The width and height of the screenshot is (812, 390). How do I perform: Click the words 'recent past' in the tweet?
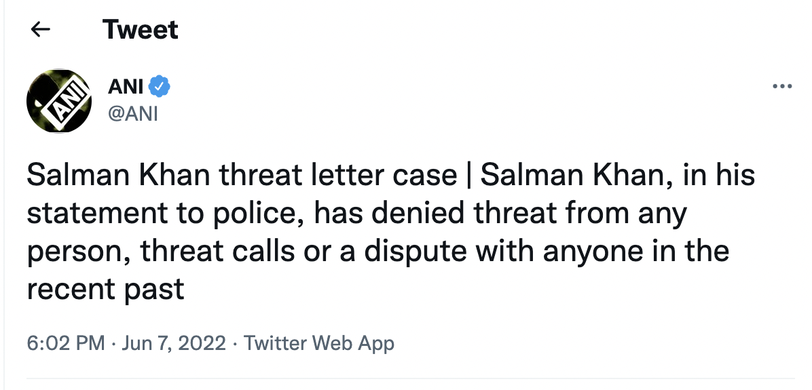[x=106, y=290]
